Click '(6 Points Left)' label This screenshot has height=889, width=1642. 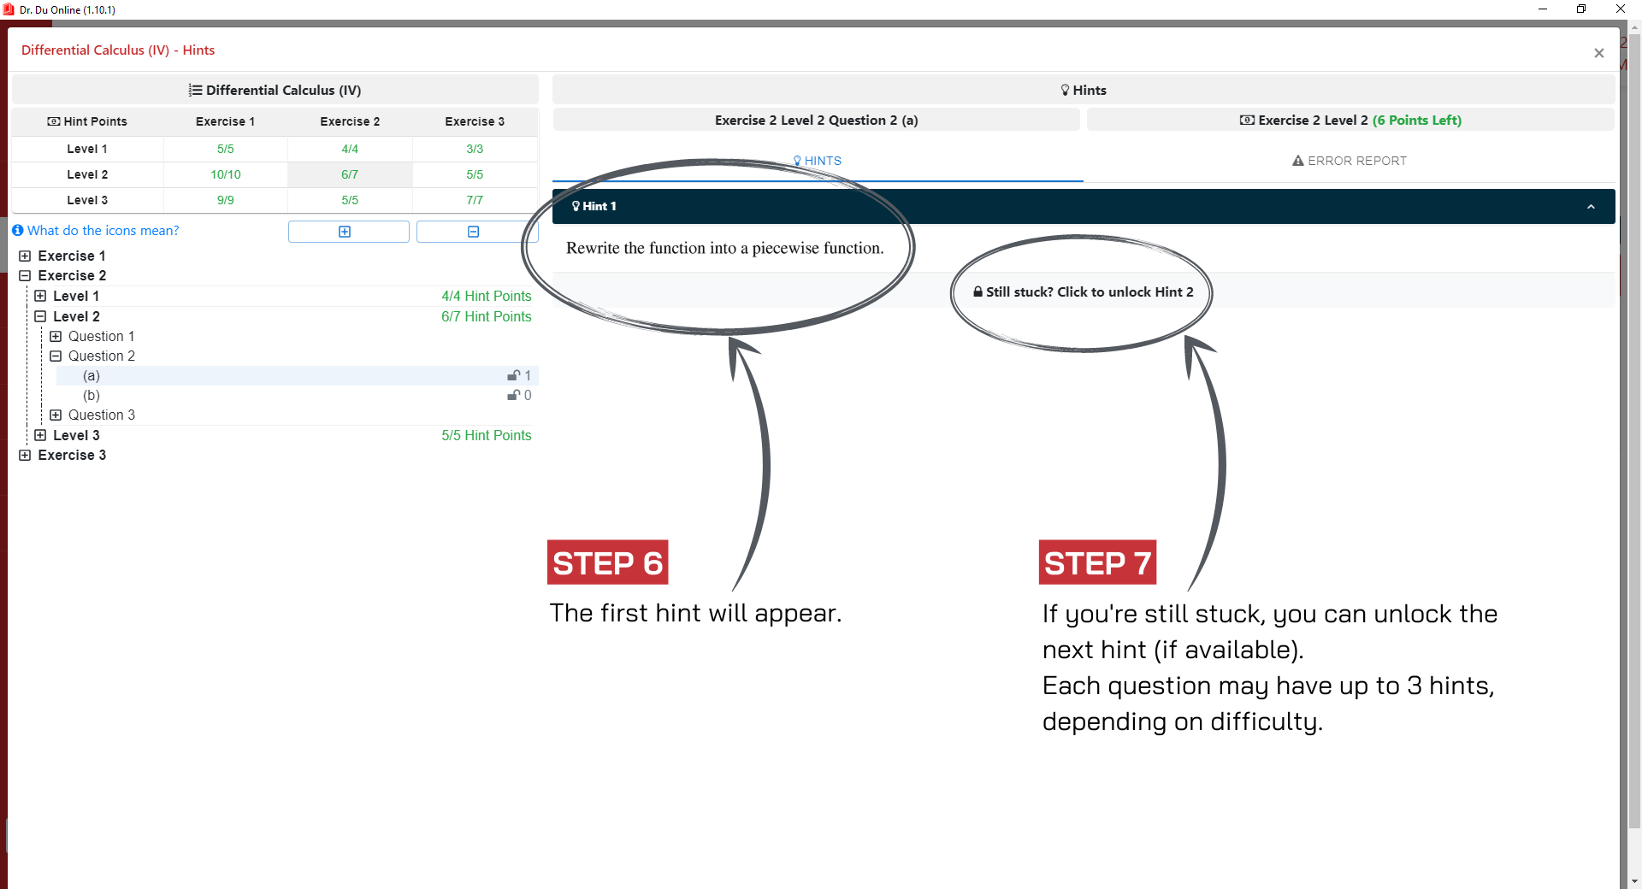[1417, 121]
